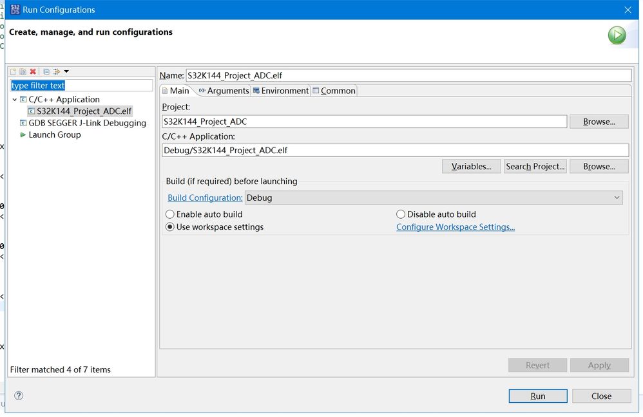Click the green Run icon in header

click(x=617, y=35)
